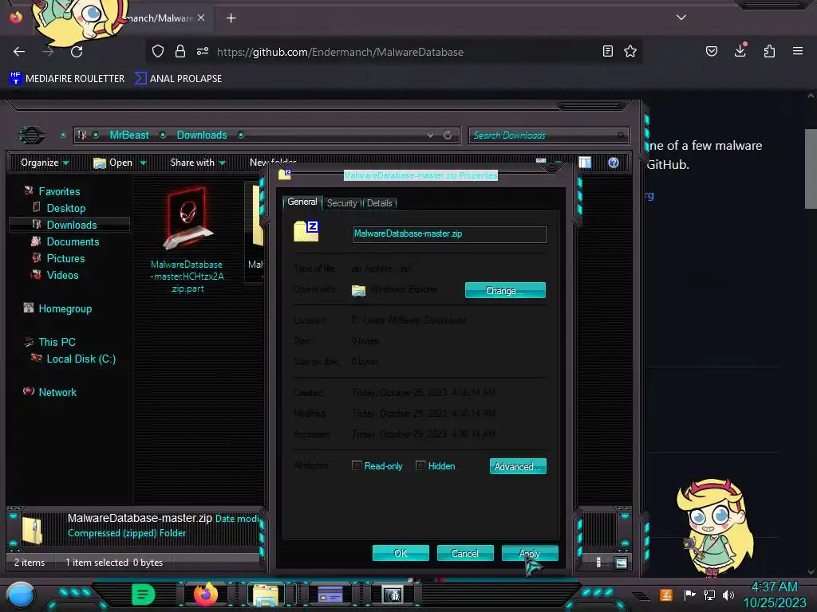
Task: Open the clock showing 4:37 AM
Action: coord(774,594)
